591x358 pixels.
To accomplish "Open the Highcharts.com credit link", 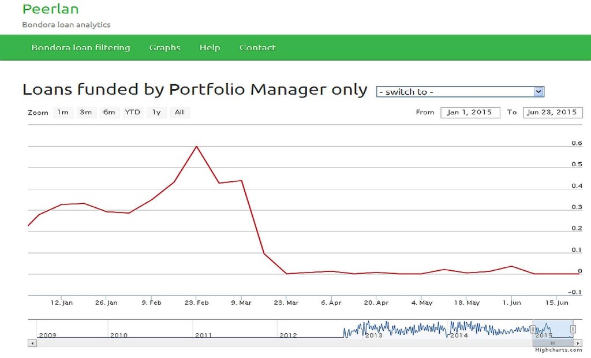I will tap(559, 350).
